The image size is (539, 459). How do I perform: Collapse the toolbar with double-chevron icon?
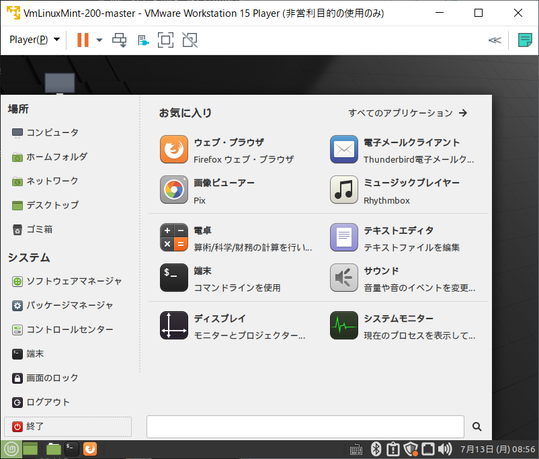pos(495,40)
